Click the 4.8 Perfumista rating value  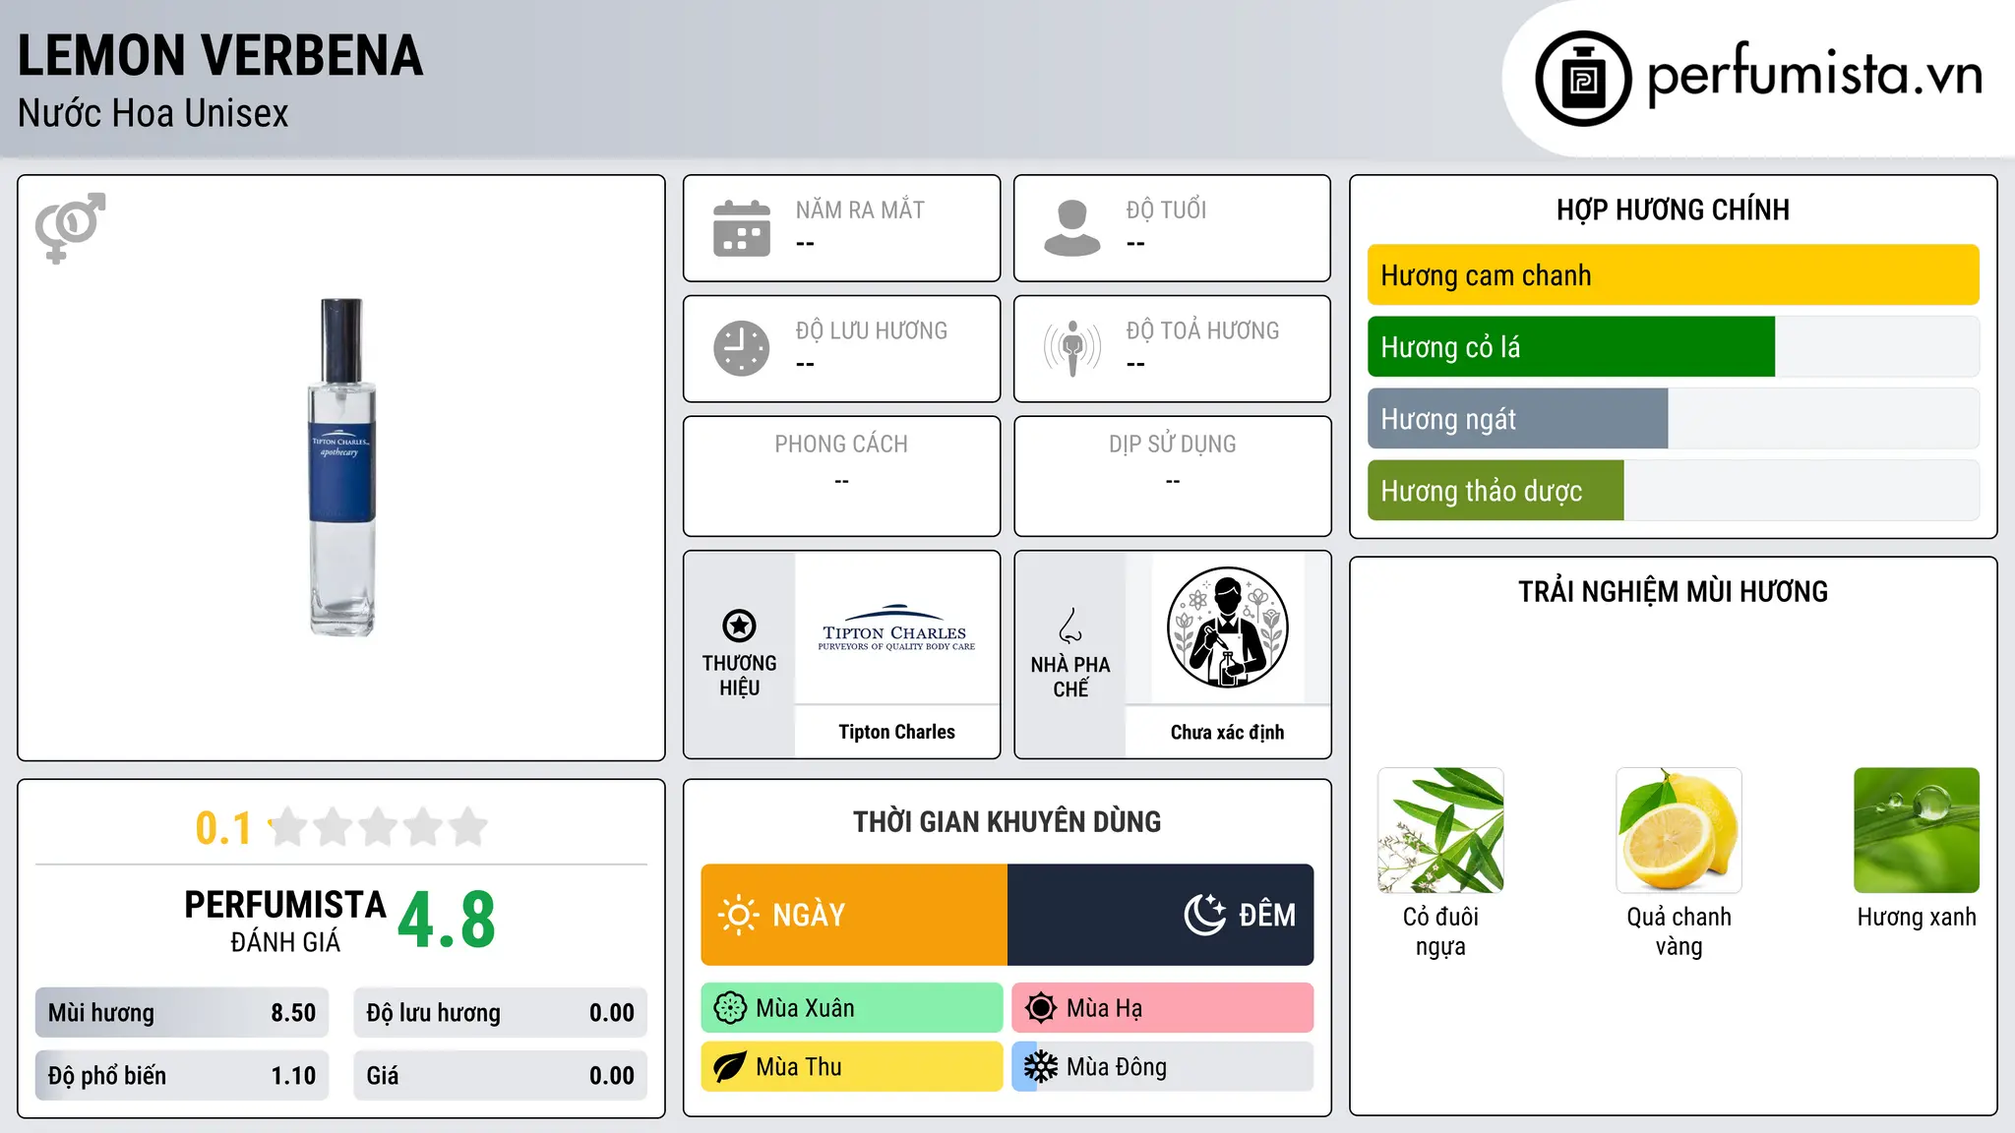(x=447, y=921)
